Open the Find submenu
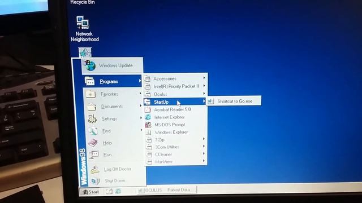362x203 pixels. pos(115,131)
